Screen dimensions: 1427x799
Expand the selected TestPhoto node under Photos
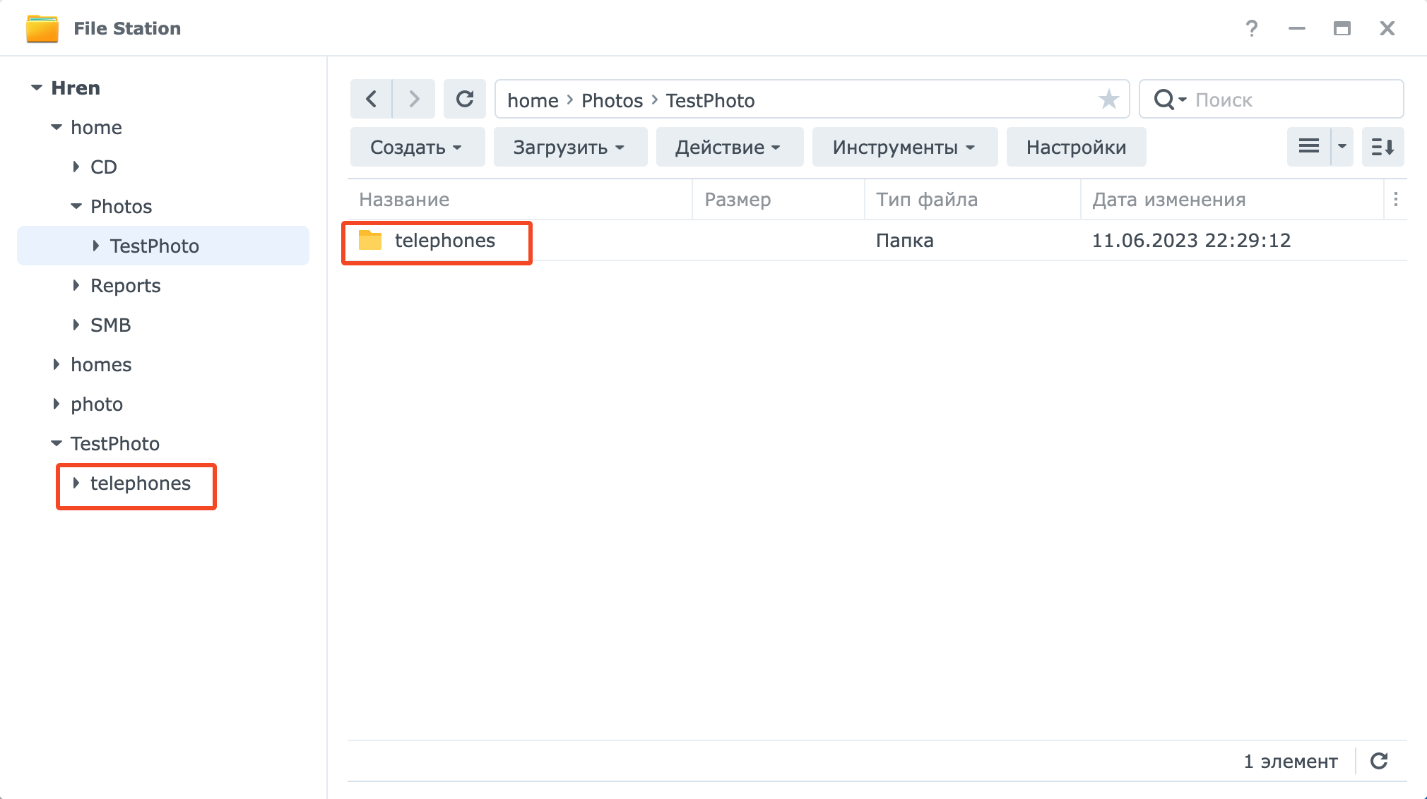click(x=96, y=246)
